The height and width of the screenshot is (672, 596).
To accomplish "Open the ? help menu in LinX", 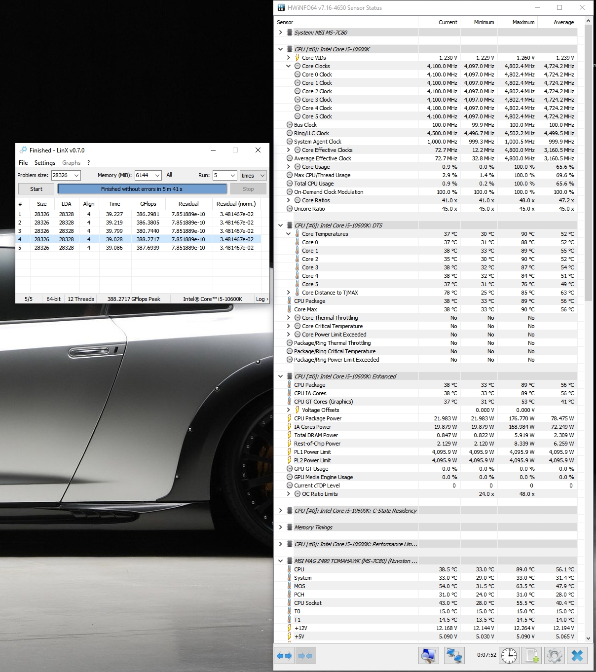I will [88, 162].
